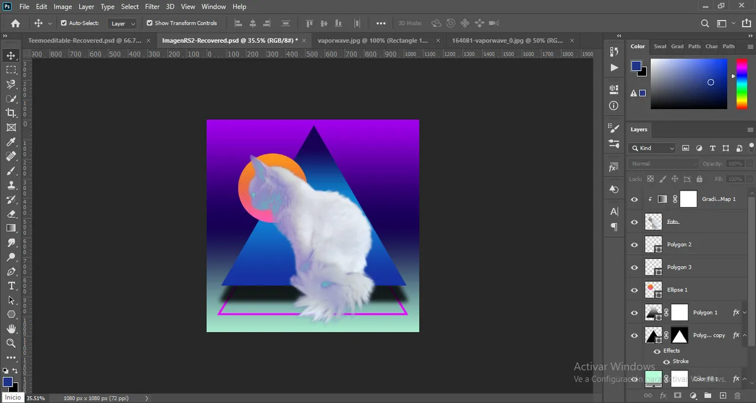The width and height of the screenshot is (756, 403).
Task: Click the hue spectrum slider
Action: [741, 84]
